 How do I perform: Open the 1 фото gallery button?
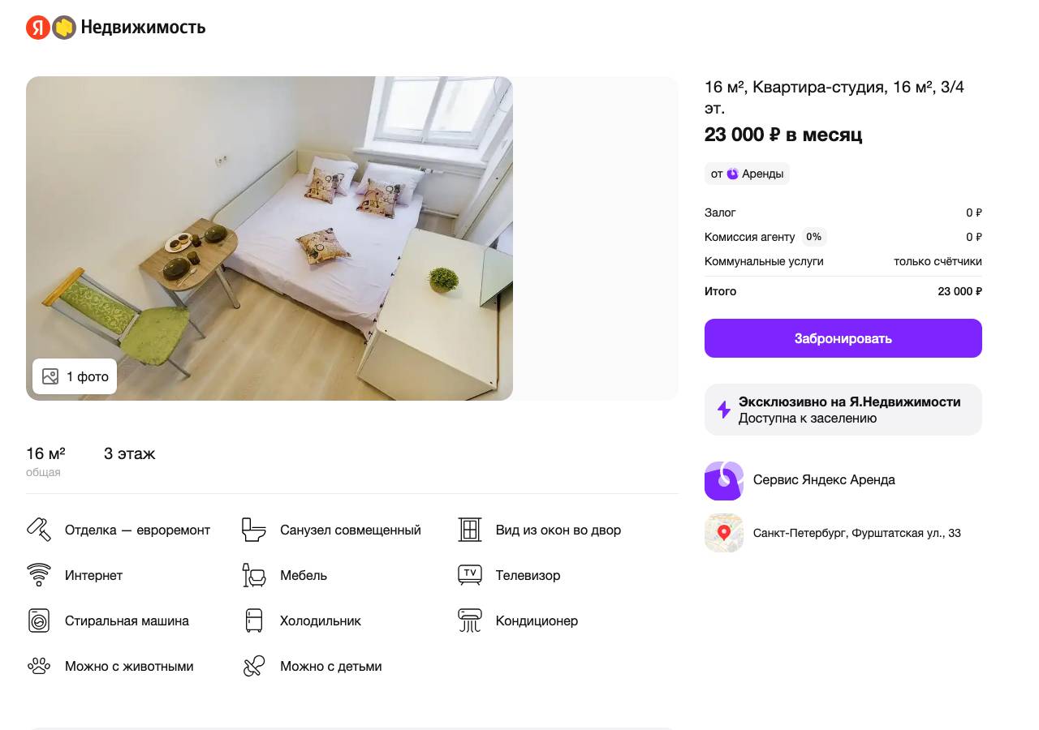pos(75,376)
